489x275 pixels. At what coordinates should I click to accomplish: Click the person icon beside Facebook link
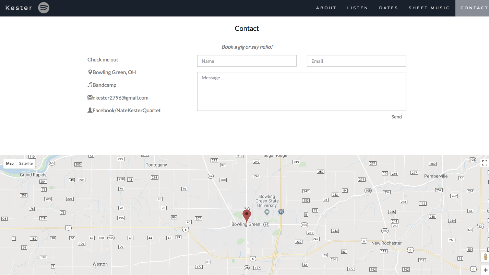point(90,110)
